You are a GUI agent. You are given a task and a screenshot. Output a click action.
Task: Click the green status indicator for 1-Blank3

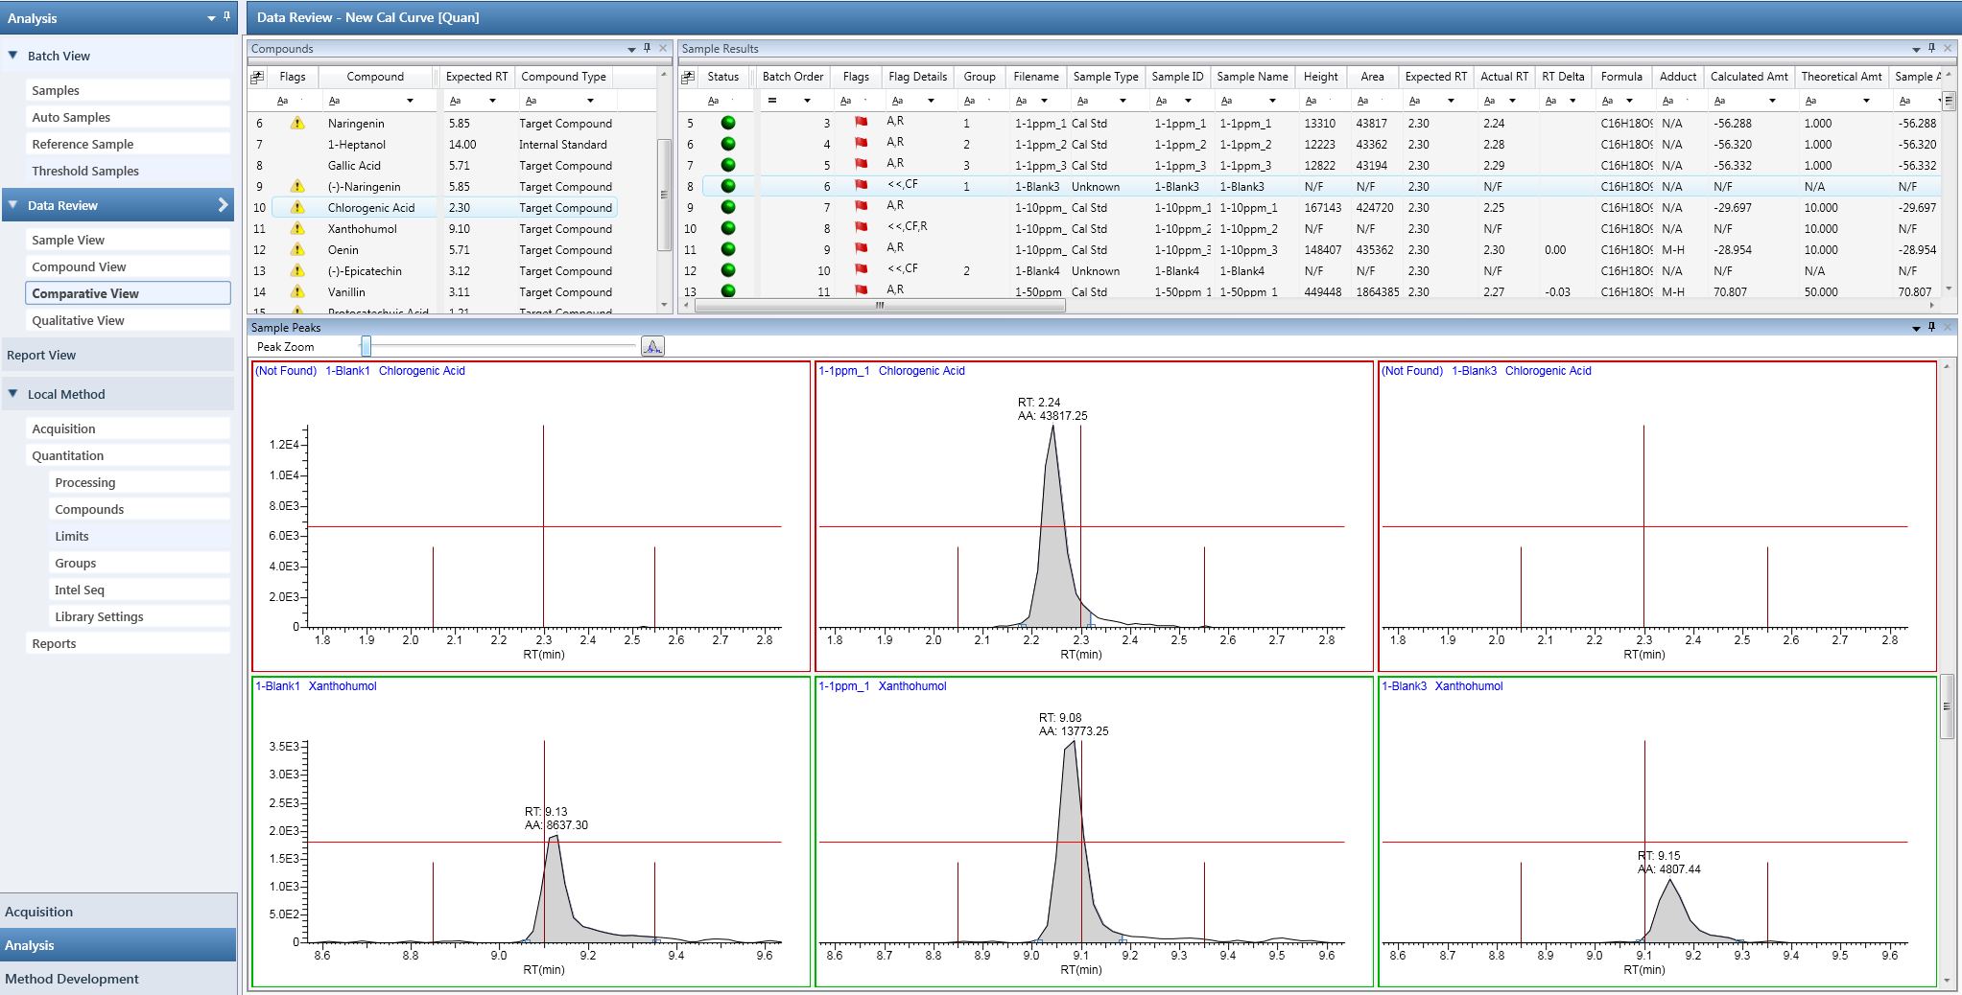pos(728,186)
